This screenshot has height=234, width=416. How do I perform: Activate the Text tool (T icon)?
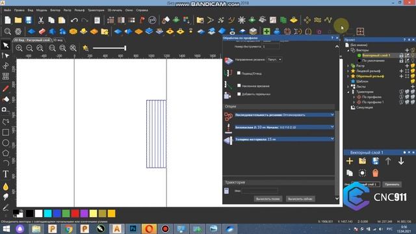click(x=6, y=174)
